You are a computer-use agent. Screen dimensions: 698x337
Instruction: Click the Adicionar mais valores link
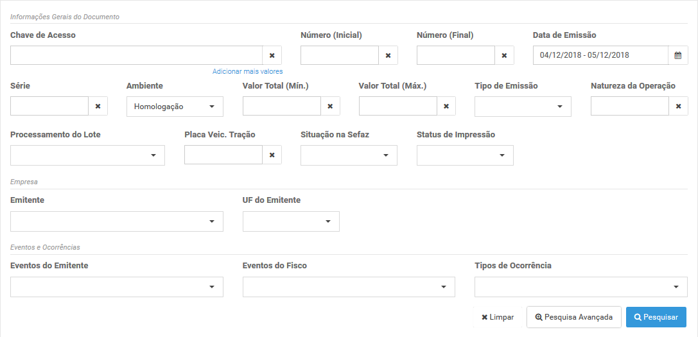click(x=247, y=71)
